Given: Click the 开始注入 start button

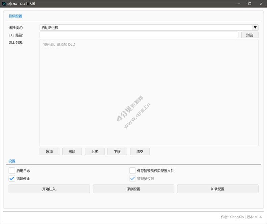Looking at the screenshot, I should [49, 189].
